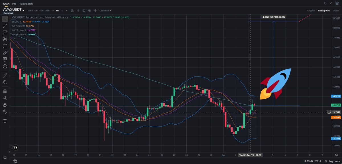Select the Trading View chart mode
The width and height of the screenshot is (342, 164).
pyautogui.click(x=324, y=11)
